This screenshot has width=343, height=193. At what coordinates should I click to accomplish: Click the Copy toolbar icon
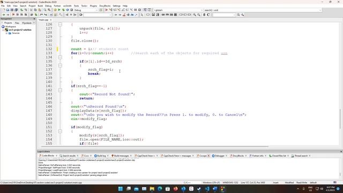tap(35, 10)
